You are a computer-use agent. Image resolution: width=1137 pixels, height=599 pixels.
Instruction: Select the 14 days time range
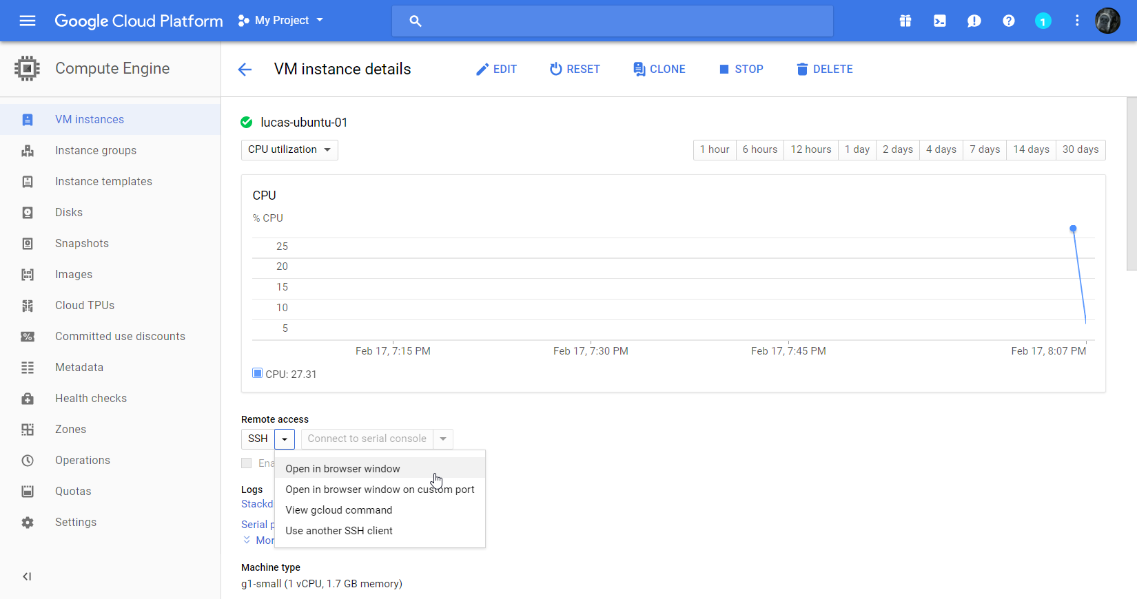click(x=1032, y=149)
